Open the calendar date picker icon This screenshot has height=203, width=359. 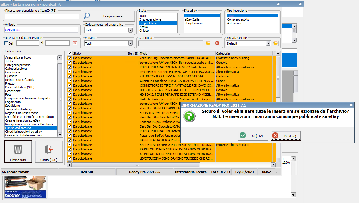tap(75, 43)
